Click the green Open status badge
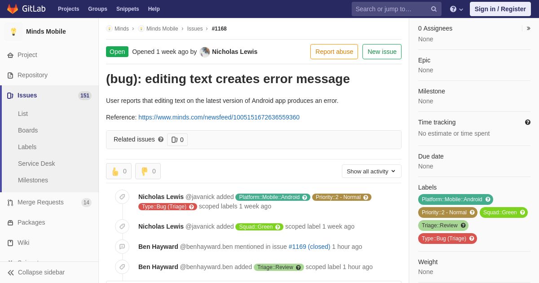The image size is (539, 283). [x=117, y=52]
